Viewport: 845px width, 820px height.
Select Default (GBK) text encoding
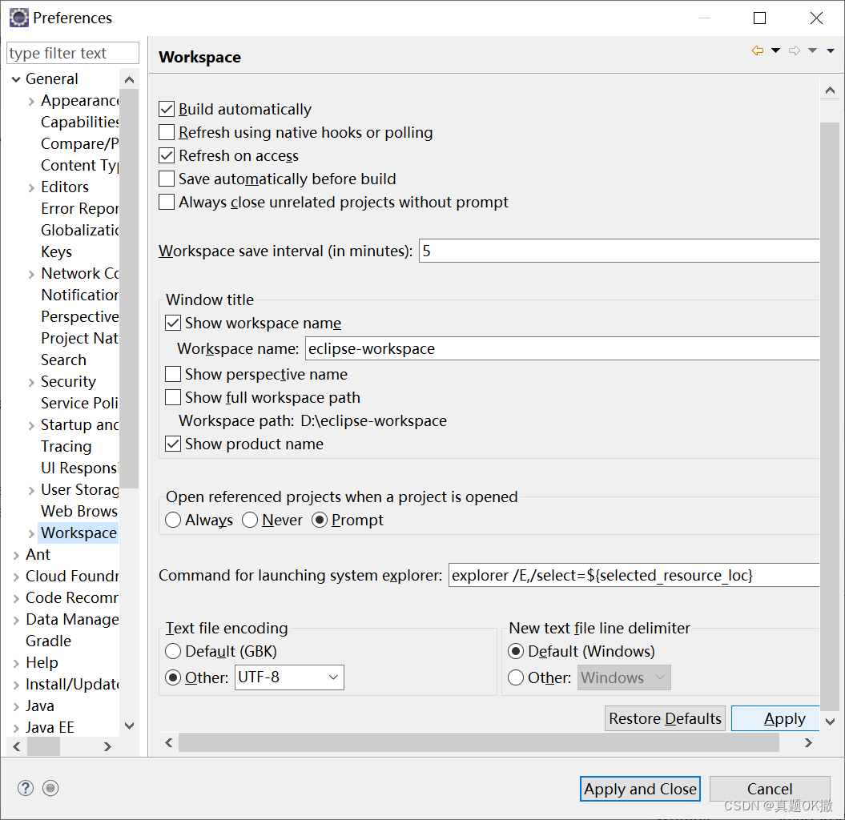pyautogui.click(x=173, y=651)
